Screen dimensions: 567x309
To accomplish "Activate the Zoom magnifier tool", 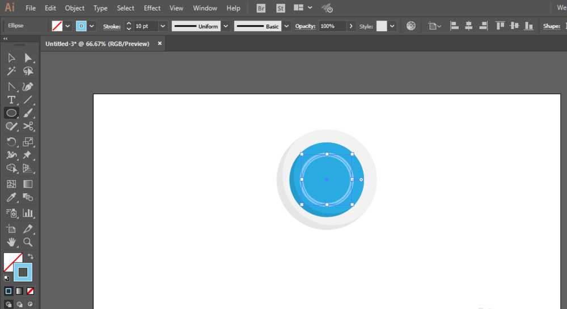I will 28,243.
